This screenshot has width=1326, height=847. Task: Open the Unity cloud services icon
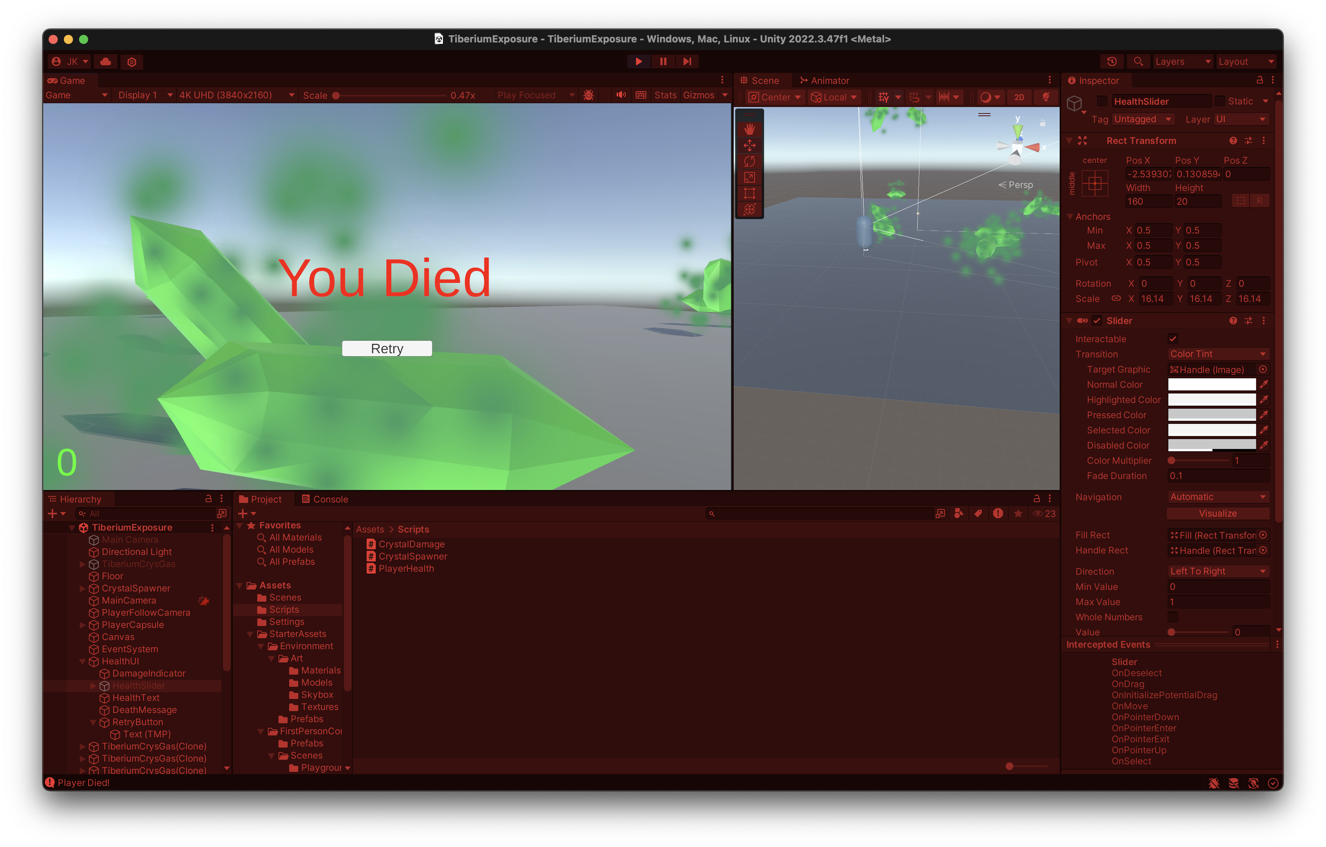click(106, 62)
